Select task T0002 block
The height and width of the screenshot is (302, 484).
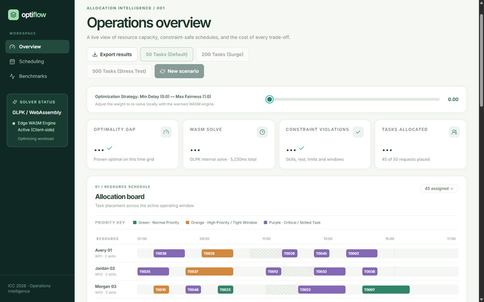361,253
